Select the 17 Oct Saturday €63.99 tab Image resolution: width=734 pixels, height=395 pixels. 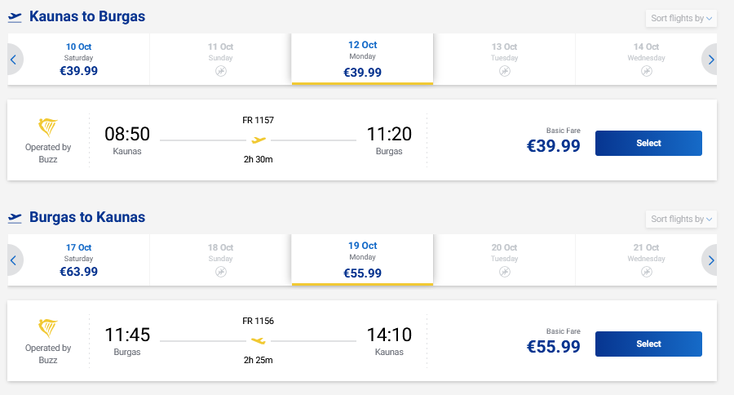pyautogui.click(x=78, y=260)
